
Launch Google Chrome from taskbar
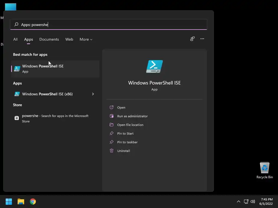coord(33,201)
